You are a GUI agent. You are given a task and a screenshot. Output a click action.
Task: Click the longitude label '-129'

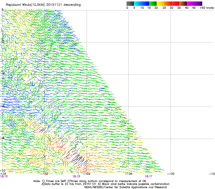click(x=87, y=174)
